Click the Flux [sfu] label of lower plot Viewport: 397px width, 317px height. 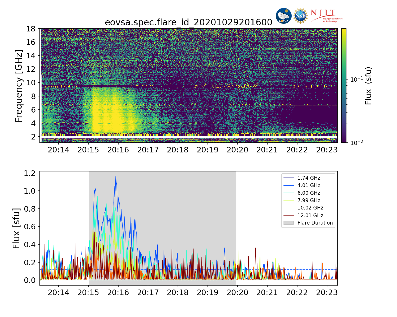tap(16, 228)
